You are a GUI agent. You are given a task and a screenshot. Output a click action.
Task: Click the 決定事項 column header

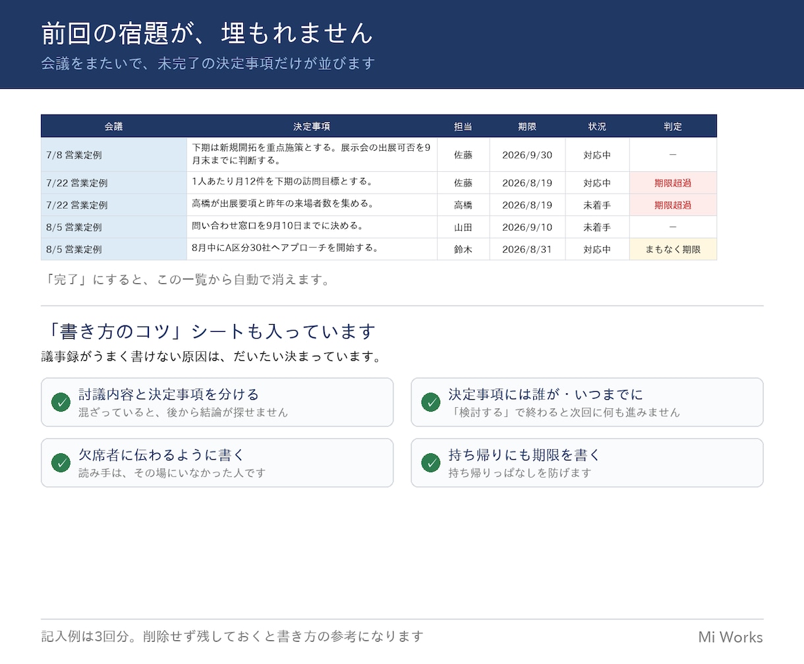tap(312, 126)
